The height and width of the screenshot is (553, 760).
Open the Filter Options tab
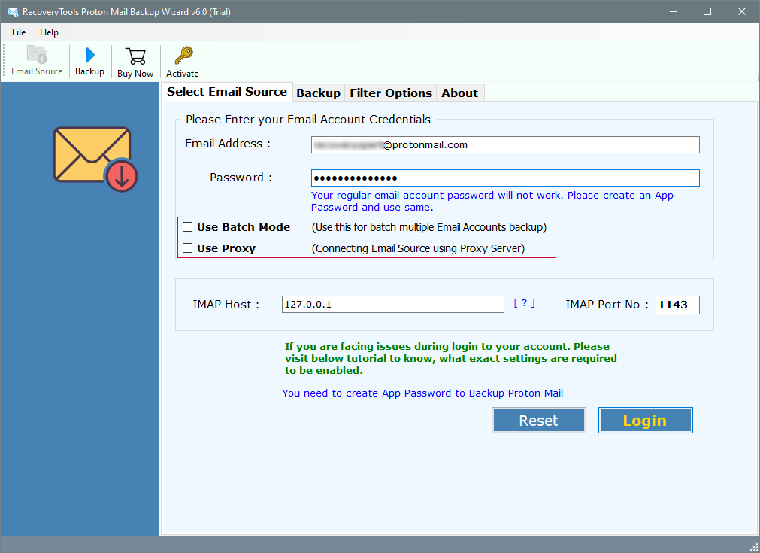click(391, 93)
